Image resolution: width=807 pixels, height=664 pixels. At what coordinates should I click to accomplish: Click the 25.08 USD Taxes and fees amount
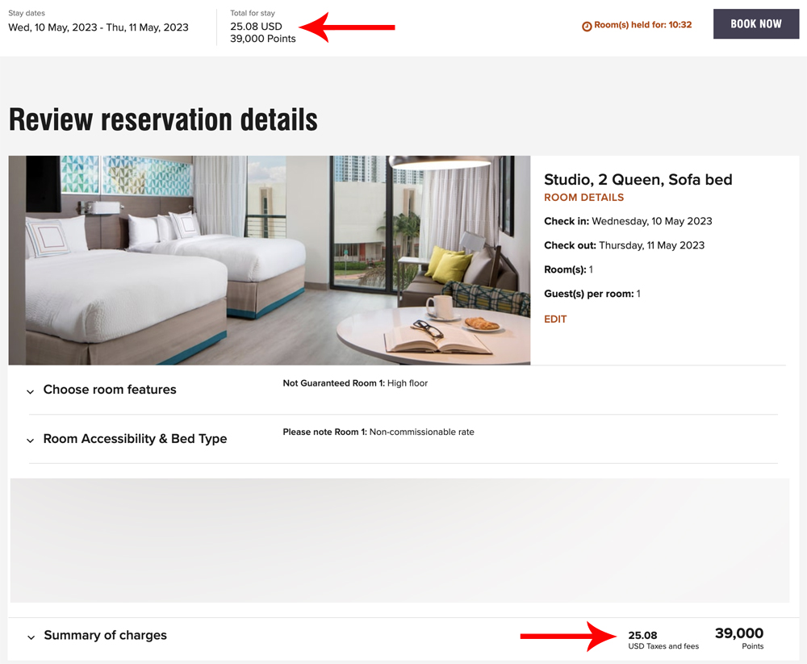[x=663, y=640]
